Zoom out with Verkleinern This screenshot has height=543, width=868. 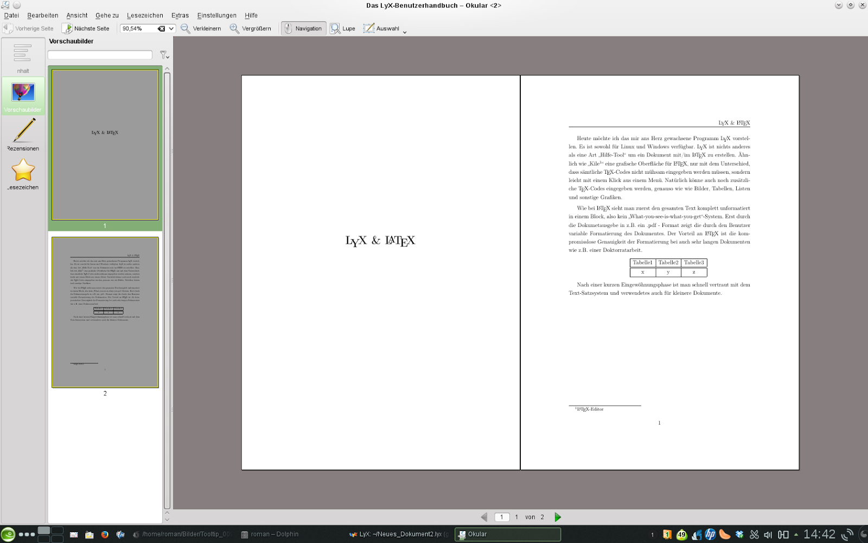201,28
